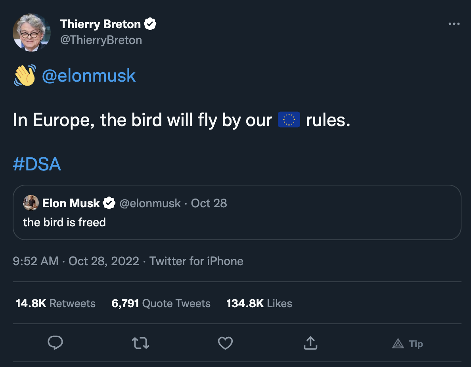View the 134.8K Likes list
471x367 pixels.
click(x=259, y=304)
